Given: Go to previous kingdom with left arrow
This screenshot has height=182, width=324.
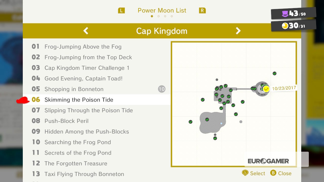Looking at the screenshot, I should [86, 31].
